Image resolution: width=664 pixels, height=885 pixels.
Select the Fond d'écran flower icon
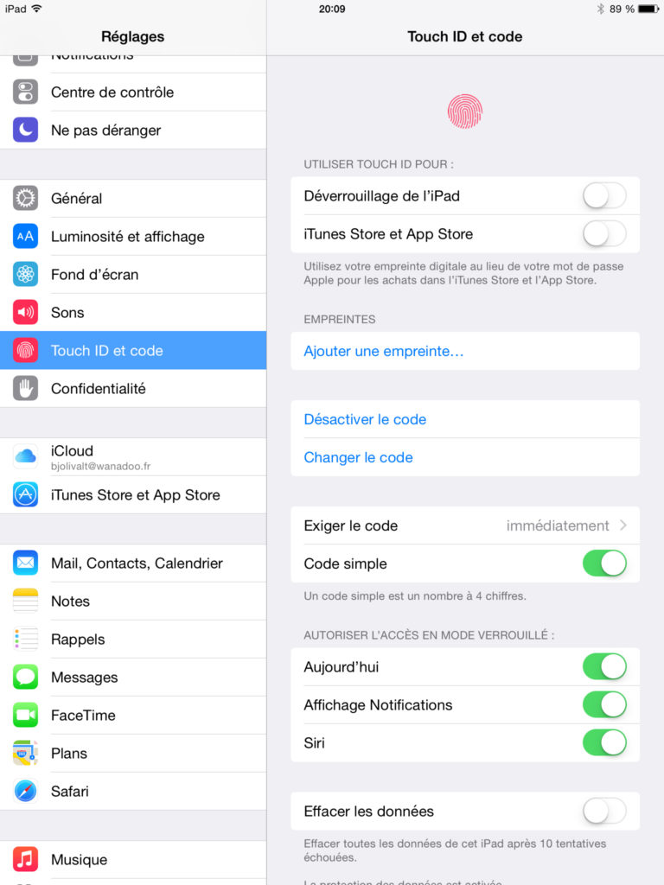[25, 274]
